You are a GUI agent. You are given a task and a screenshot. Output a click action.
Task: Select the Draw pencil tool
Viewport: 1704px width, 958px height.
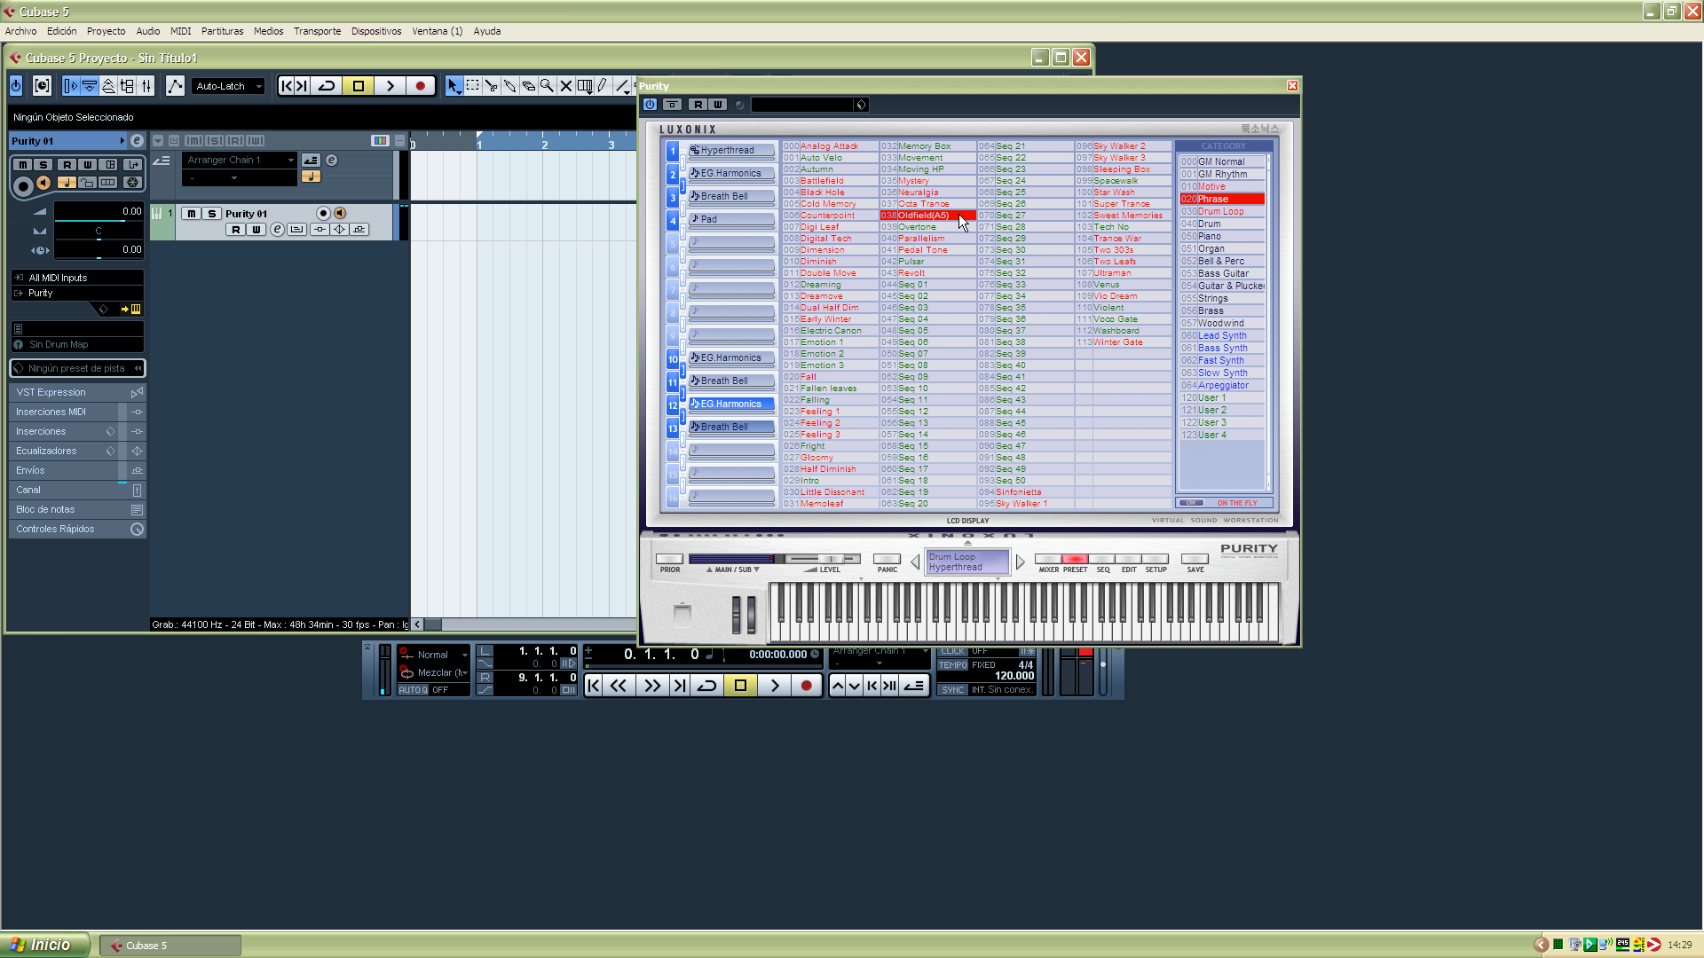(x=603, y=86)
